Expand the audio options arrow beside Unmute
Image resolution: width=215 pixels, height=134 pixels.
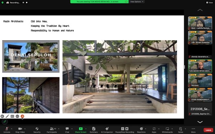tap(12, 129)
